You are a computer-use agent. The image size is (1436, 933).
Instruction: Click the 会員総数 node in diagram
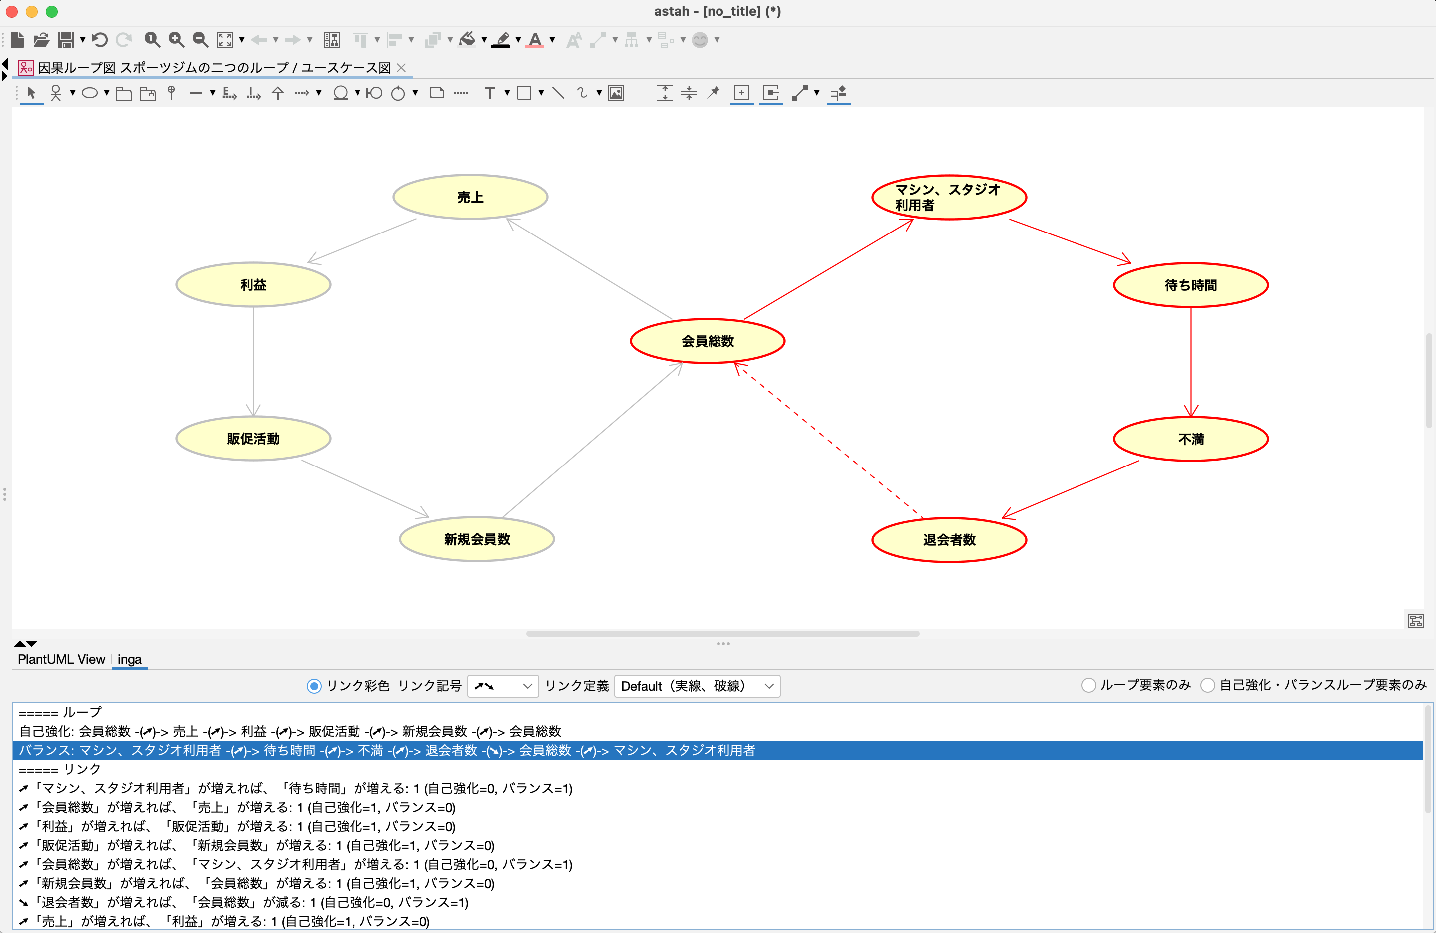click(707, 341)
